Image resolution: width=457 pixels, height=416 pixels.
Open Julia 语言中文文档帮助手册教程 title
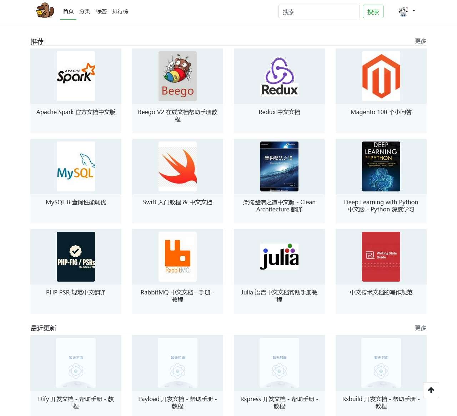279,296
